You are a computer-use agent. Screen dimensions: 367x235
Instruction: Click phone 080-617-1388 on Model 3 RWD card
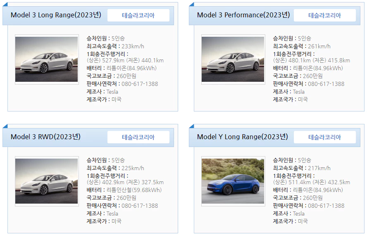point(140,206)
